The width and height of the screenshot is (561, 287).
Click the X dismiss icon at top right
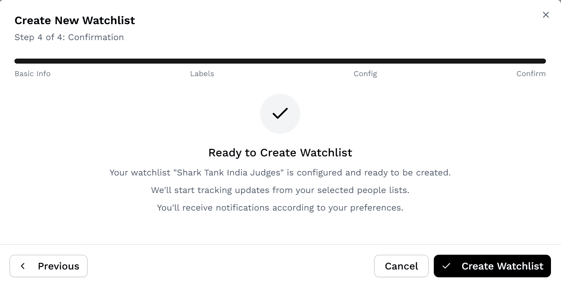coord(546,15)
